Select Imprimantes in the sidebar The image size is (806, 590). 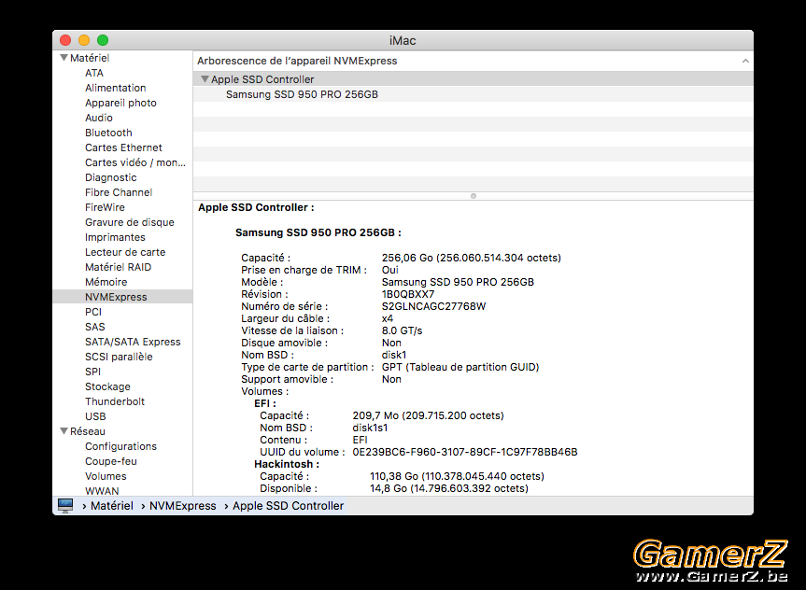(115, 236)
